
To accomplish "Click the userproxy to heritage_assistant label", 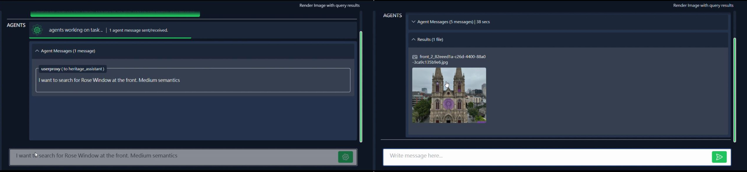I will 73,69.
